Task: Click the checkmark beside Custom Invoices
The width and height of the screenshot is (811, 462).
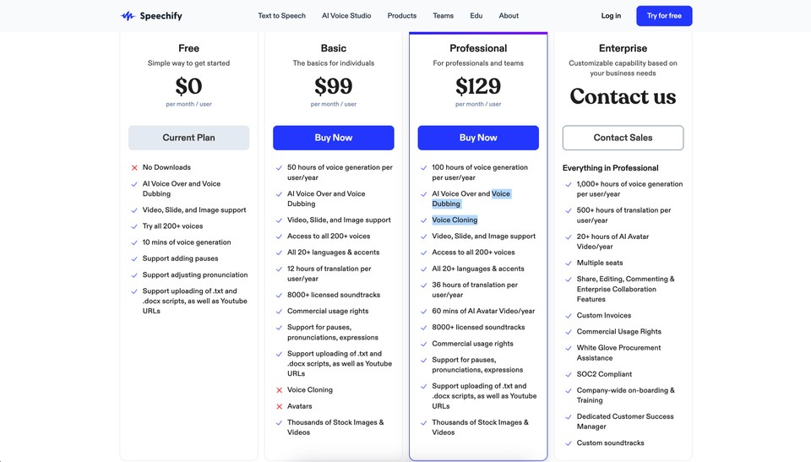Action: (569, 316)
